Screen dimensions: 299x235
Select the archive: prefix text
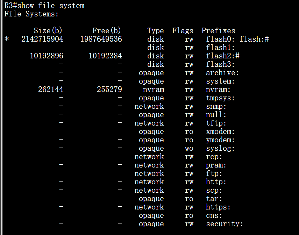[222, 73]
